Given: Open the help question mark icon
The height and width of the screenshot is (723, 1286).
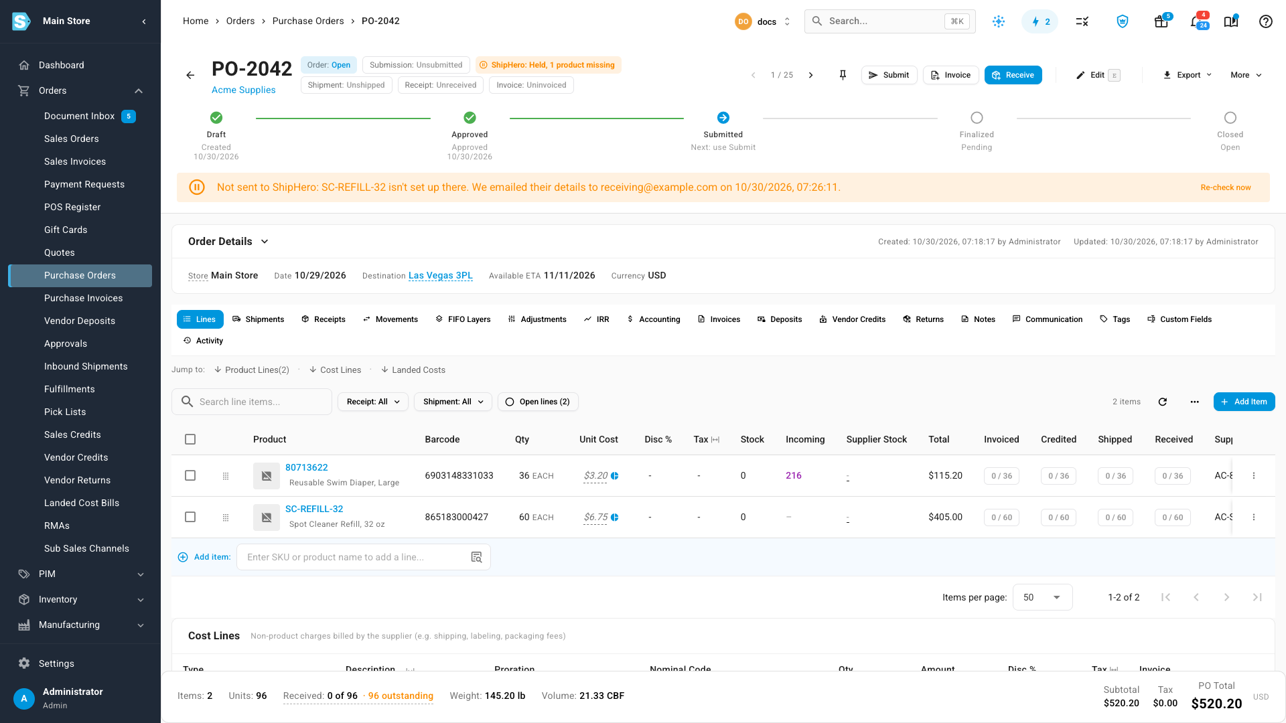Looking at the screenshot, I should 1265,21.
